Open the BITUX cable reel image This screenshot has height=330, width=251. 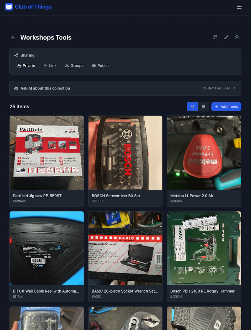click(47, 248)
